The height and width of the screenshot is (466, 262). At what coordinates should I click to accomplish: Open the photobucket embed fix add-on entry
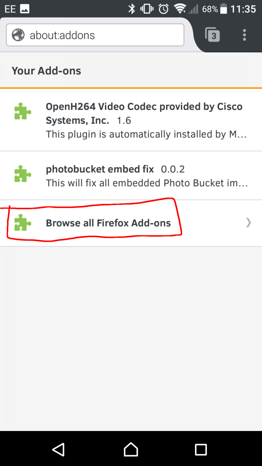tap(131, 176)
